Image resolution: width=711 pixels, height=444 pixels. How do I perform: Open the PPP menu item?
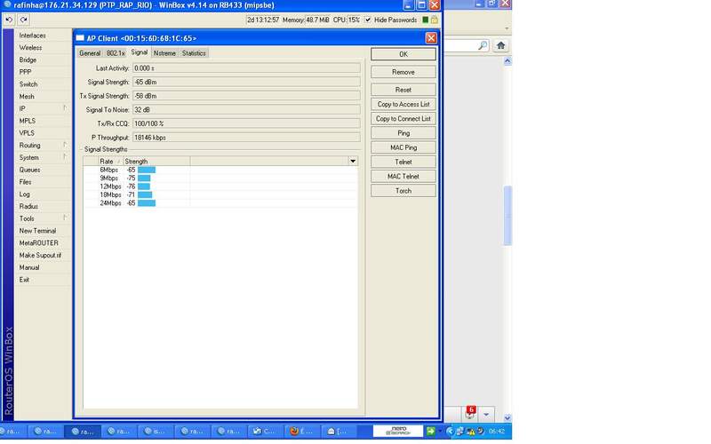26,72
